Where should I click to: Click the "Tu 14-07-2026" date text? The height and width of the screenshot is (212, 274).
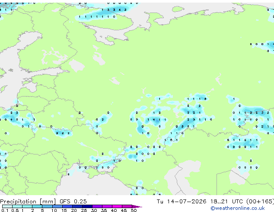[182, 202]
